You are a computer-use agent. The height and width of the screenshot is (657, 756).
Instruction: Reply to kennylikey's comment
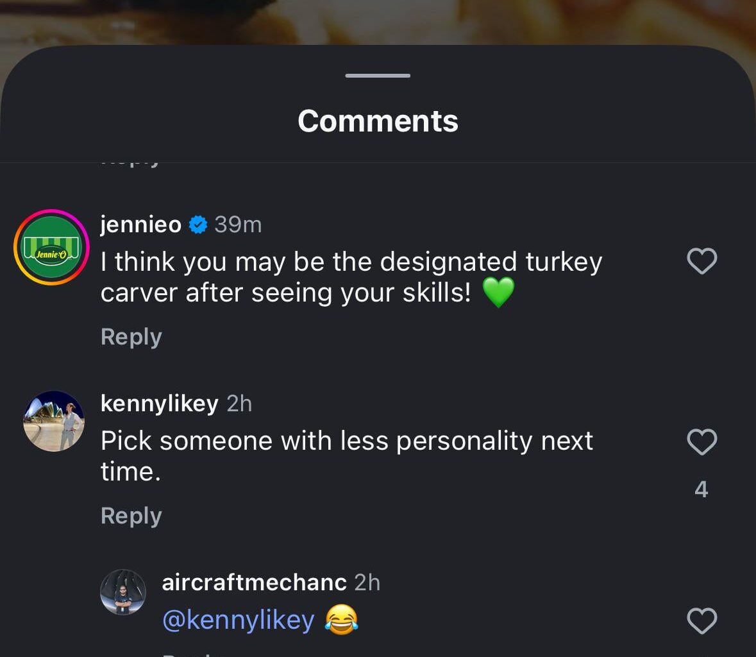tap(131, 515)
